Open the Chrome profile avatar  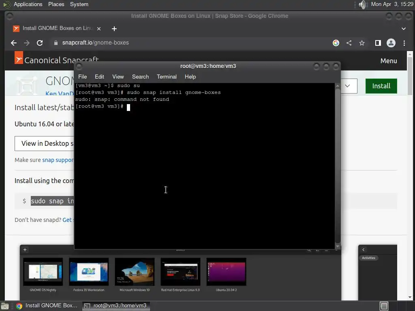(x=391, y=43)
